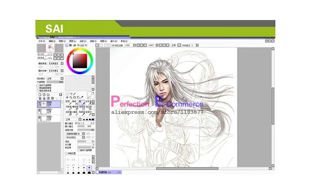Image resolution: width=311 pixels, height=194 pixels.
Task: Open the 混合模式 blending mode dropdown
Action: pos(55,79)
